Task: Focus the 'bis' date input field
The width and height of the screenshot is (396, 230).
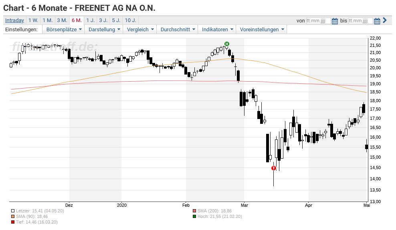Action: pyautogui.click(x=360, y=21)
